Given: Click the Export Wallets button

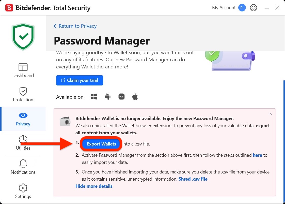Looking at the screenshot, I should pos(101,144).
